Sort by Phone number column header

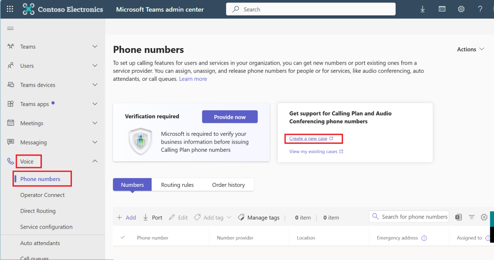click(152, 238)
